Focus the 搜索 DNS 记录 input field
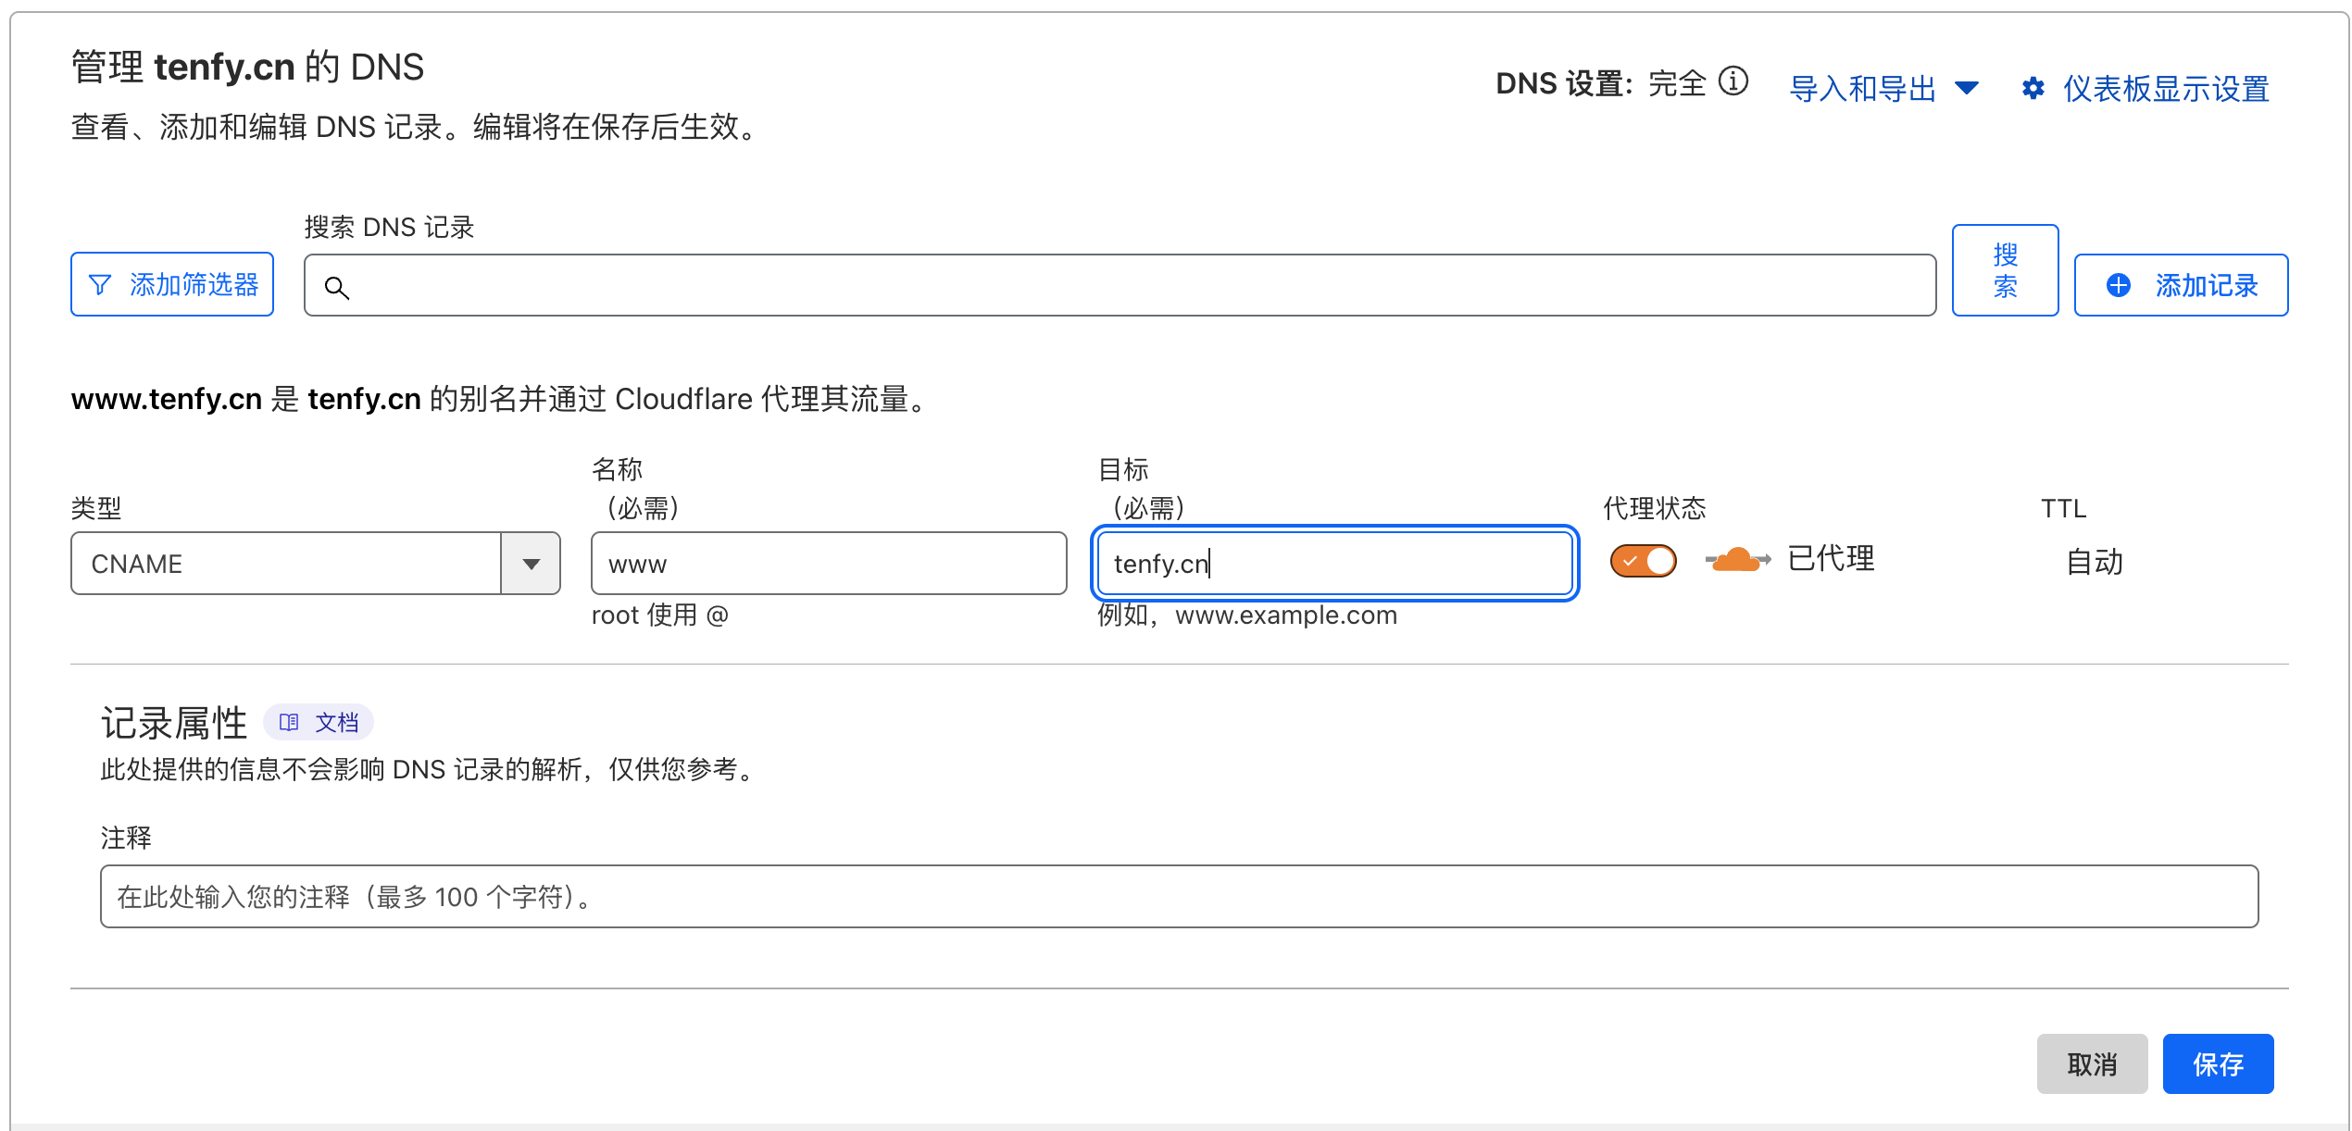The width and height of the screenshot is (2352, 1131). pos(1120,285)
